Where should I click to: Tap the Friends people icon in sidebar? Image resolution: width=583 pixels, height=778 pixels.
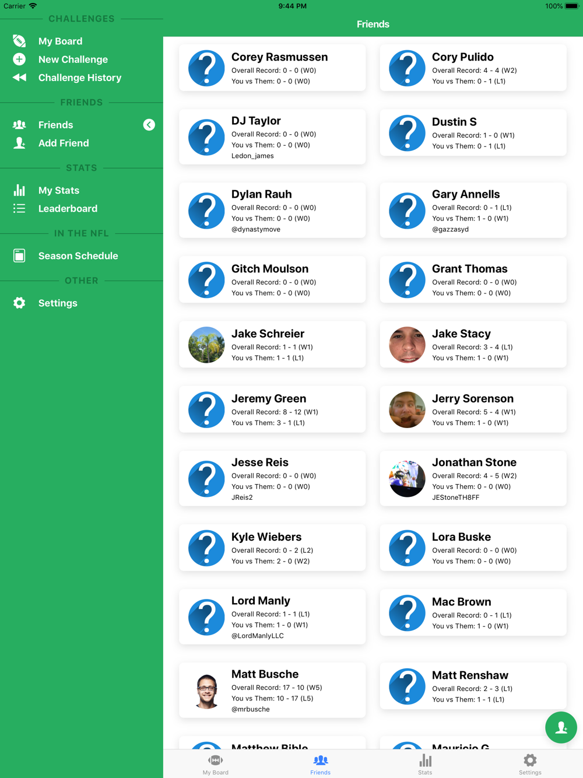point(19,125)
